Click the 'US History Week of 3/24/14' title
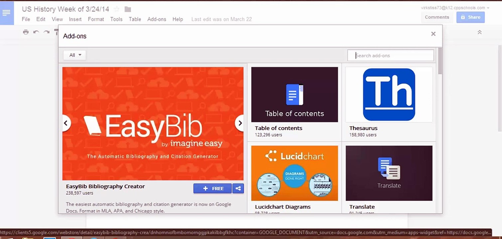This screenshot has height=239, width=502. click(66, 9)
